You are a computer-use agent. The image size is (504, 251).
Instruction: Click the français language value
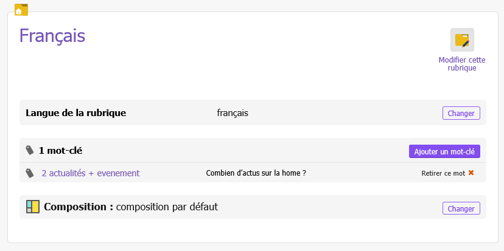pos(233,113)
